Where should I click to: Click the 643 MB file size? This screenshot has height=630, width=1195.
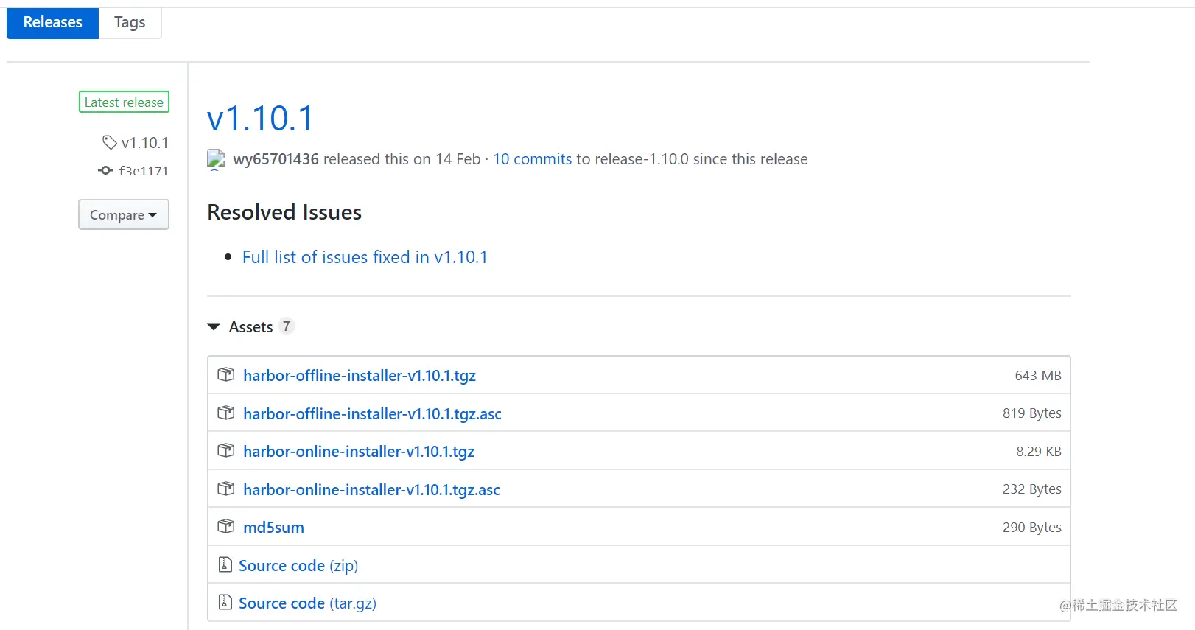[1038, 376]
